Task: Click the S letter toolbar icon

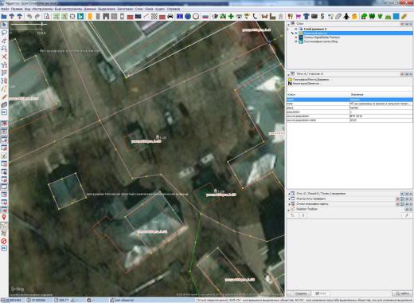Action: [322, 16]
